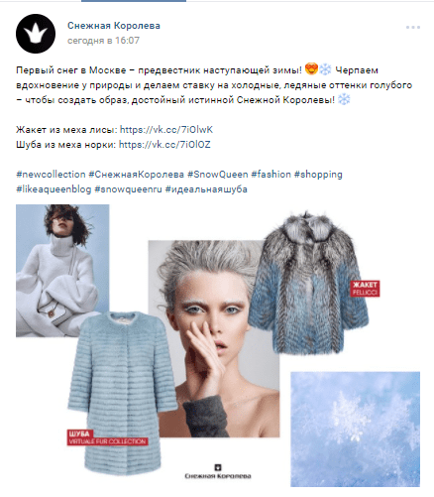Select the #newcollection hashtag
Screen dimensions: 434x497
(x=51, y=175)
